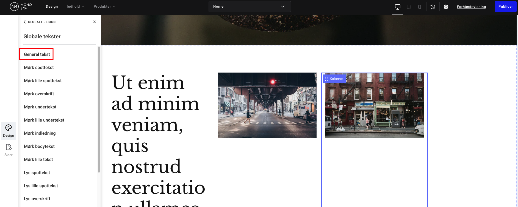Open the Design sidebar panel
This screenshot has height=207, width=518.
coord(9,131)
